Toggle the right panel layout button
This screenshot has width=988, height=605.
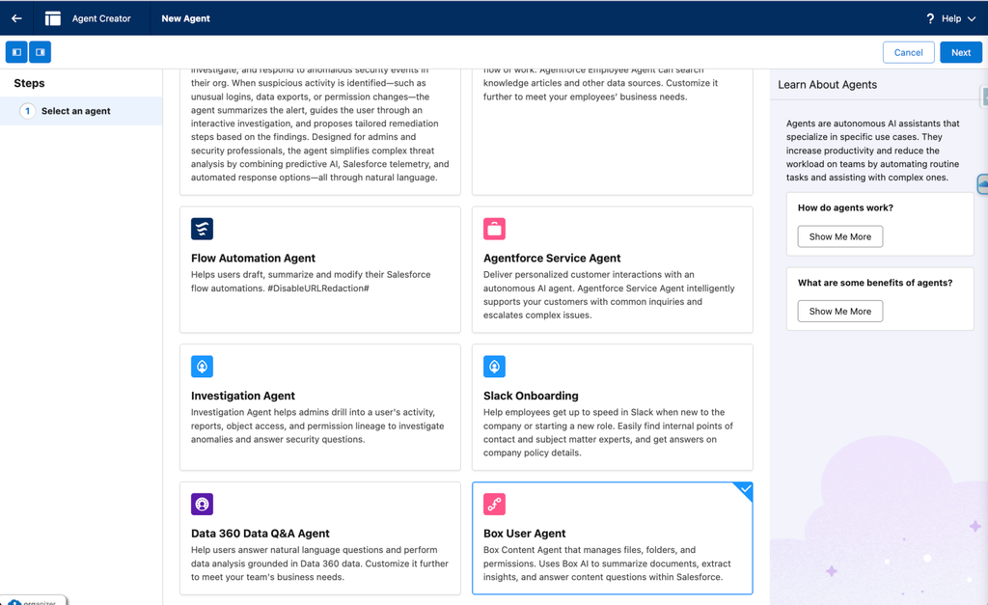[41, 52]
